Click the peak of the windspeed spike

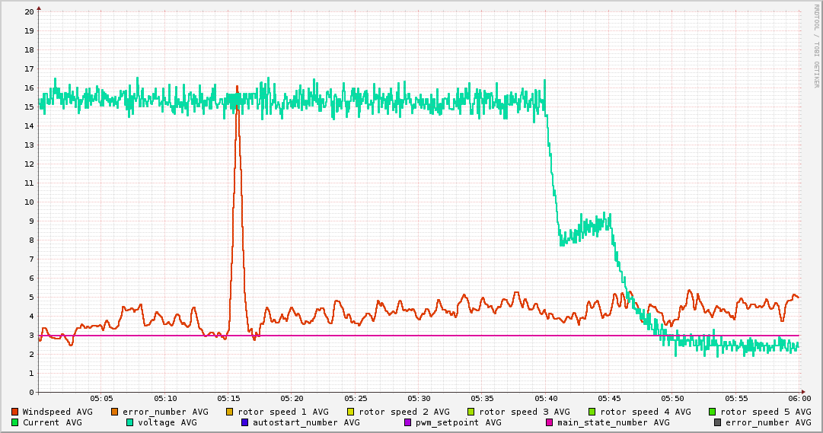pyautogui.click(x=237, y=88)
